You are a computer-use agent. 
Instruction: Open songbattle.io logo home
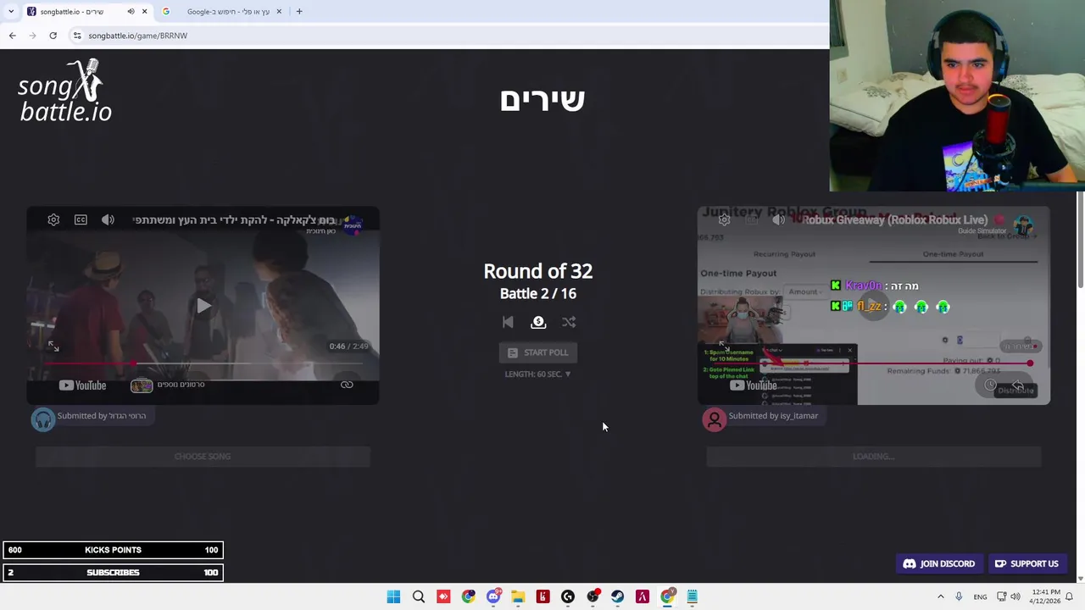(x=65, y=91)
